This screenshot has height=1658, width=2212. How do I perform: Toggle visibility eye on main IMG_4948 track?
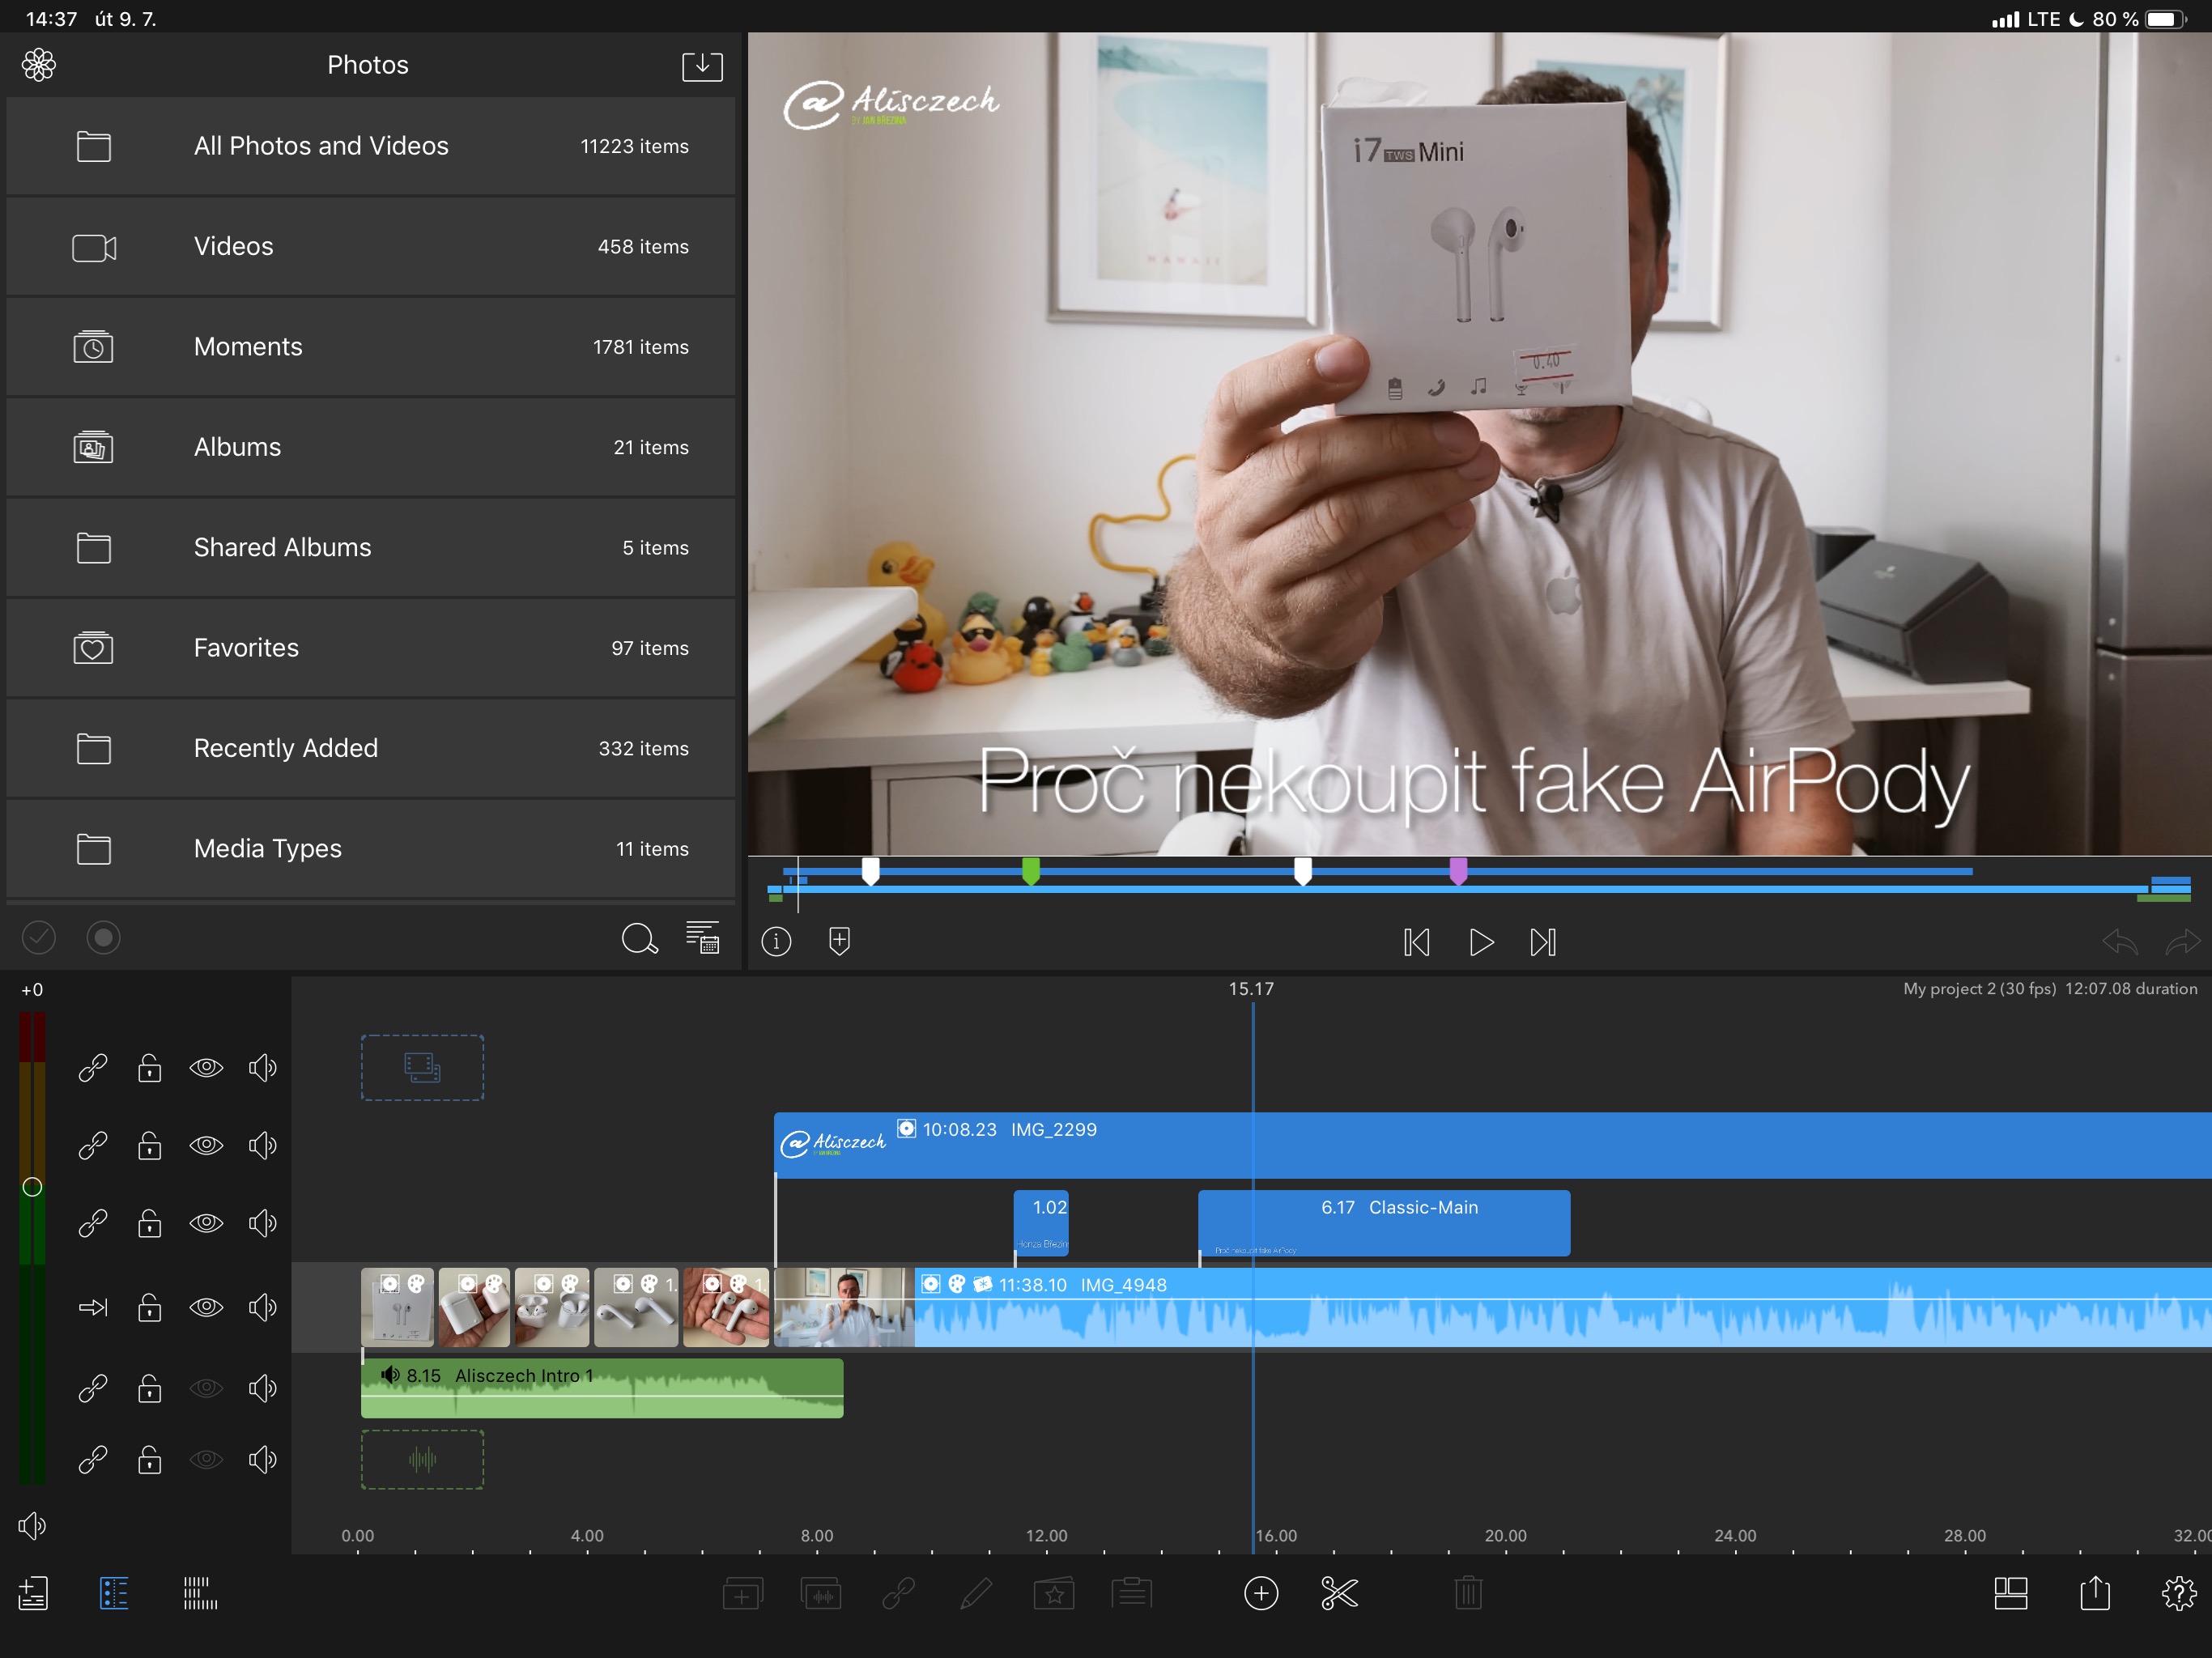click(206, 1306)
